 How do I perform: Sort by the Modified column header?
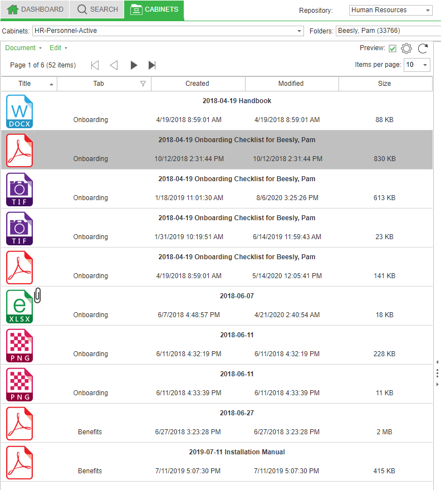tap(292, 84)
